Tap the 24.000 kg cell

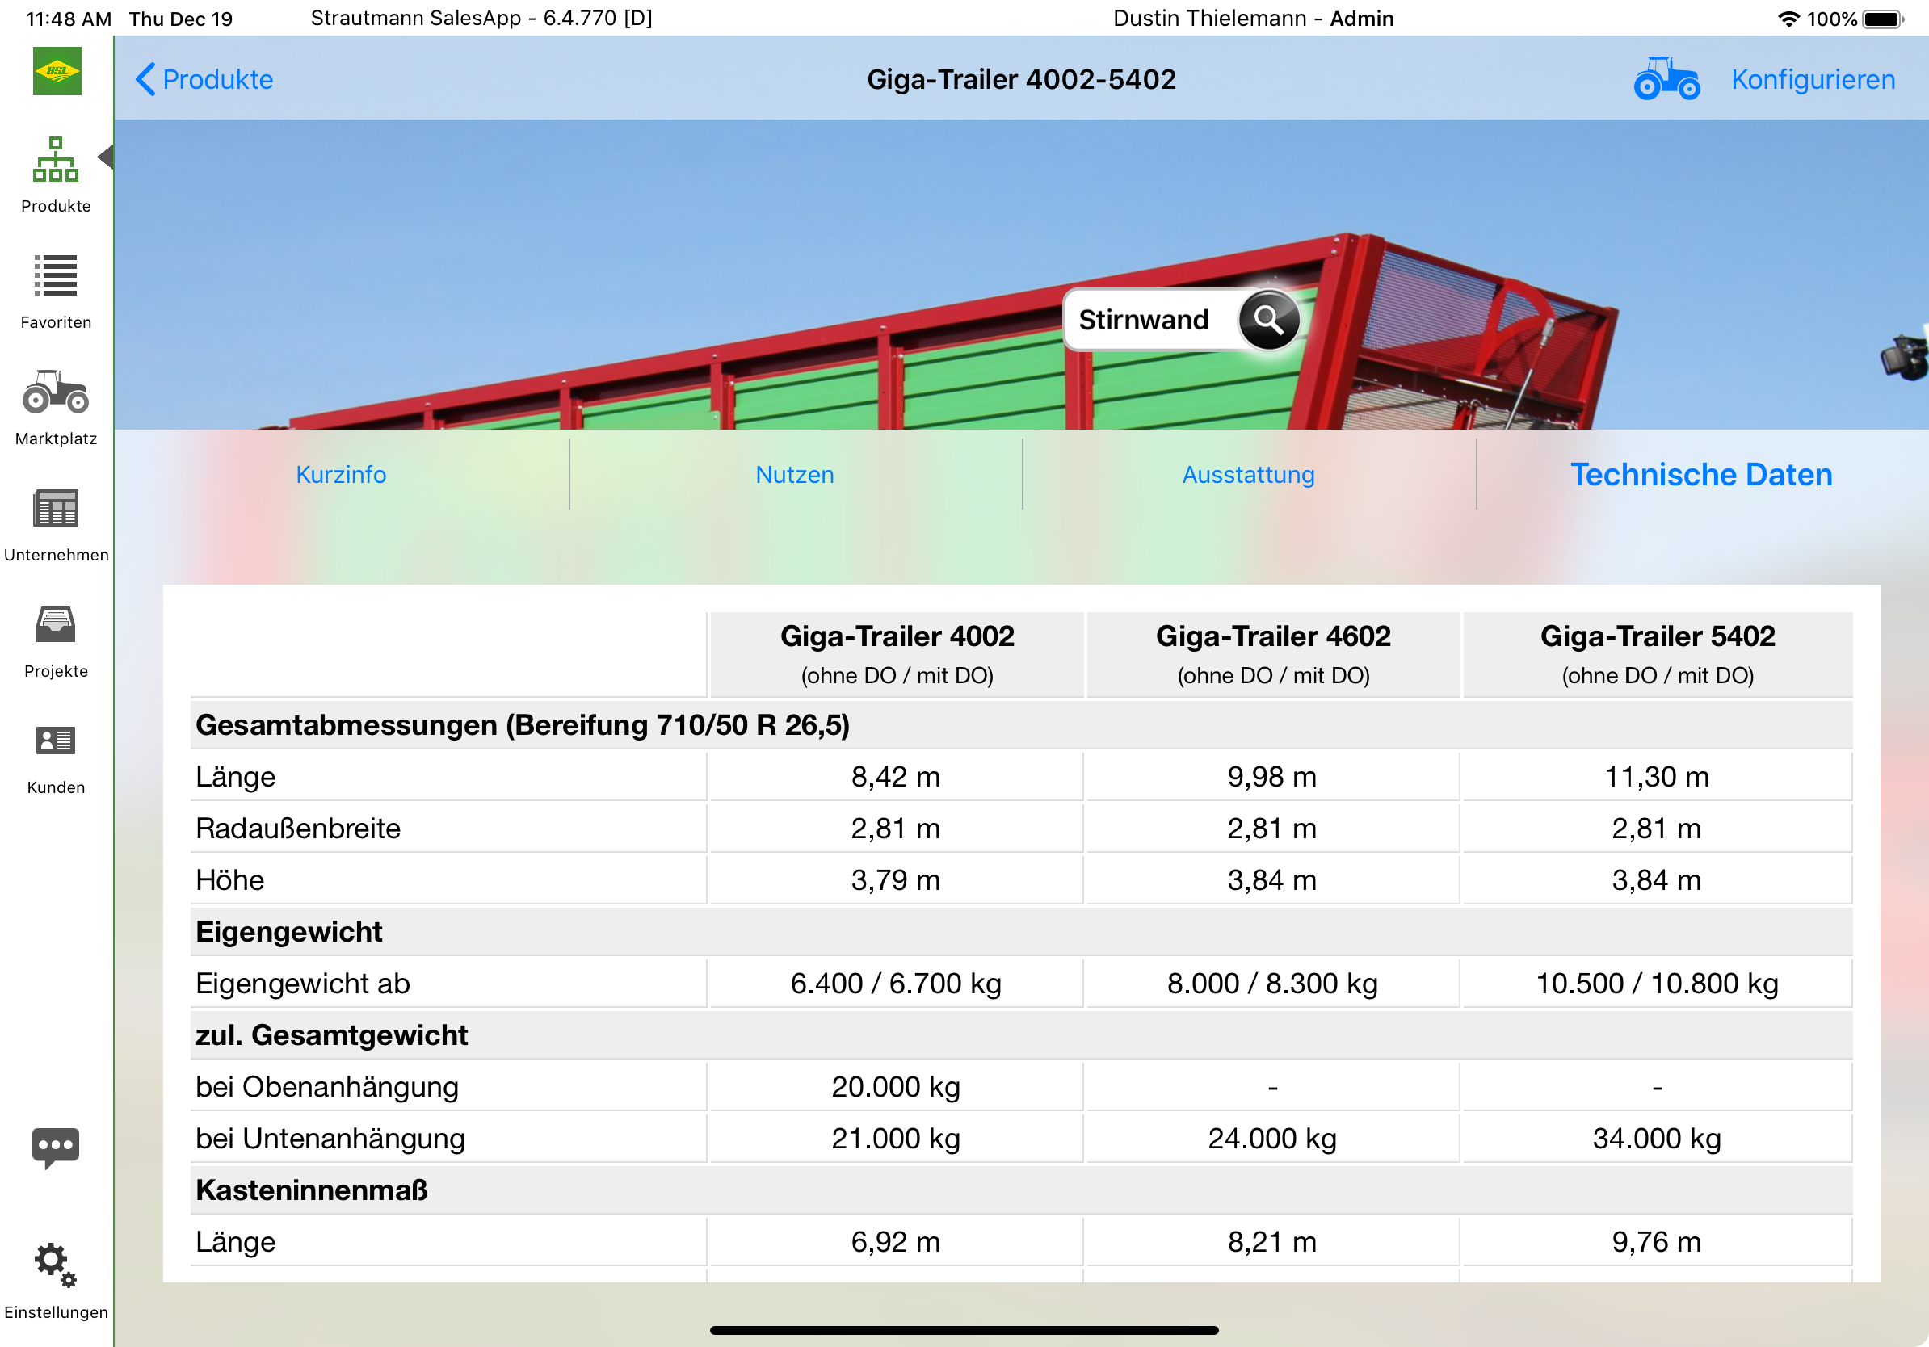coord(1272,1138)
